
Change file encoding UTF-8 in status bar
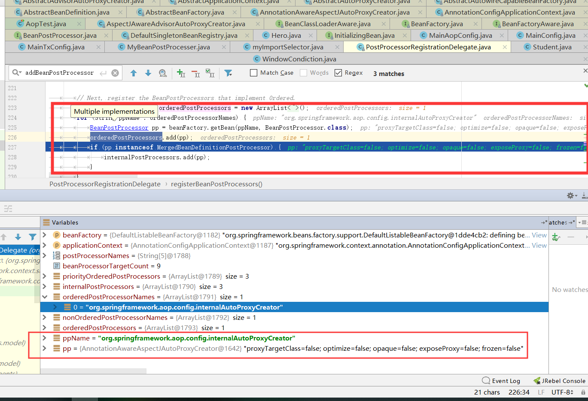[562, 392]
